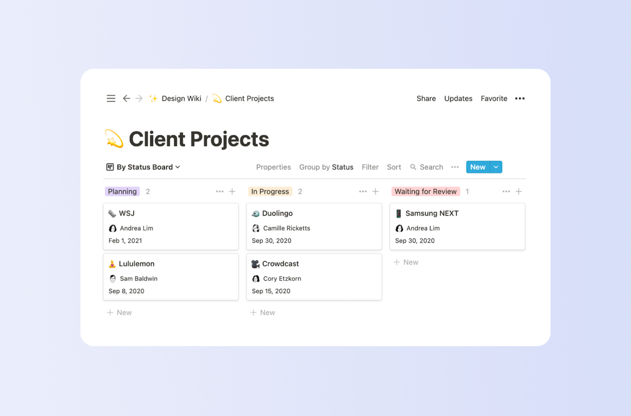Click the forward navigation arrow
Viewport: 631px width, 416px height.
[x=139, y=98]
